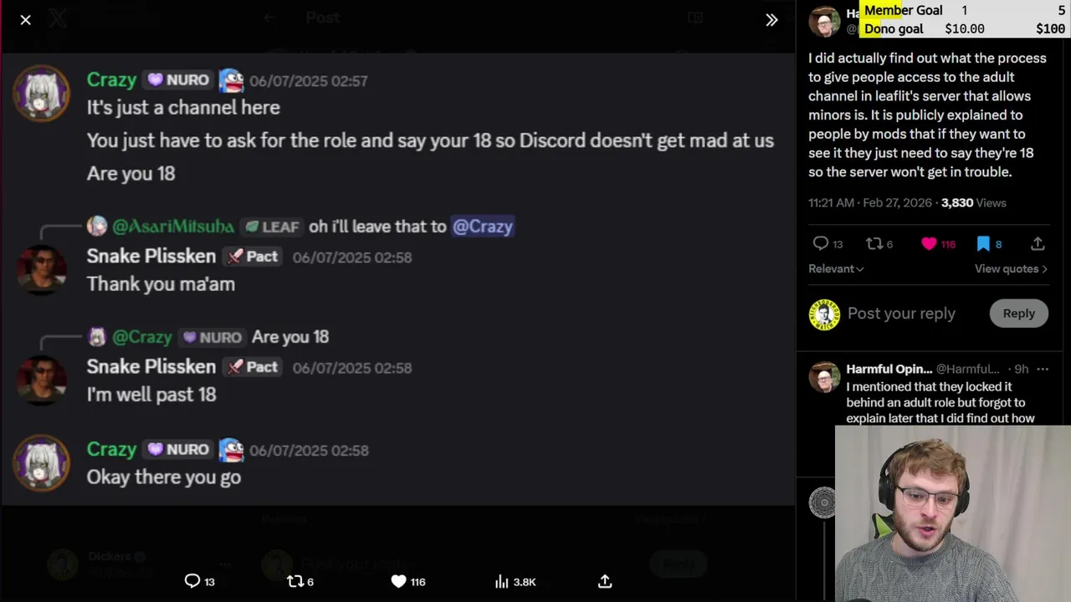Click the post author's profile avatar
This screenshot has width=1071, height=602.
(824, 21)
